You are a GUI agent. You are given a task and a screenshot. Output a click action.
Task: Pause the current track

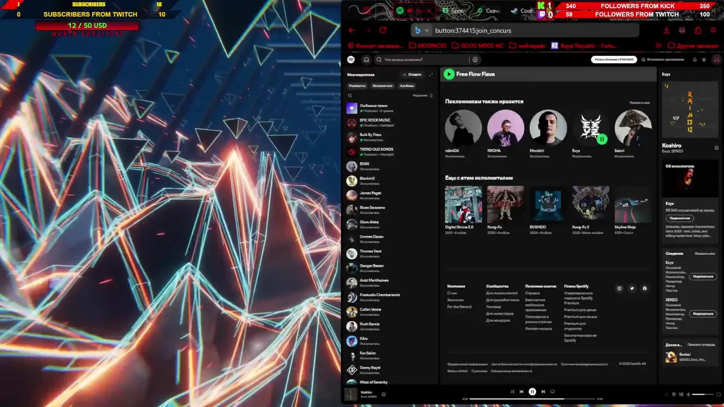tap(532, 391)
